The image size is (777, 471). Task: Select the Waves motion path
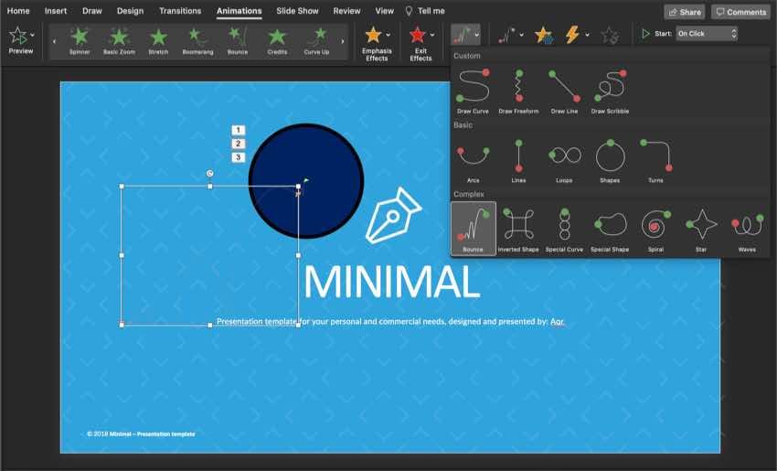click(x=747, y=227)
